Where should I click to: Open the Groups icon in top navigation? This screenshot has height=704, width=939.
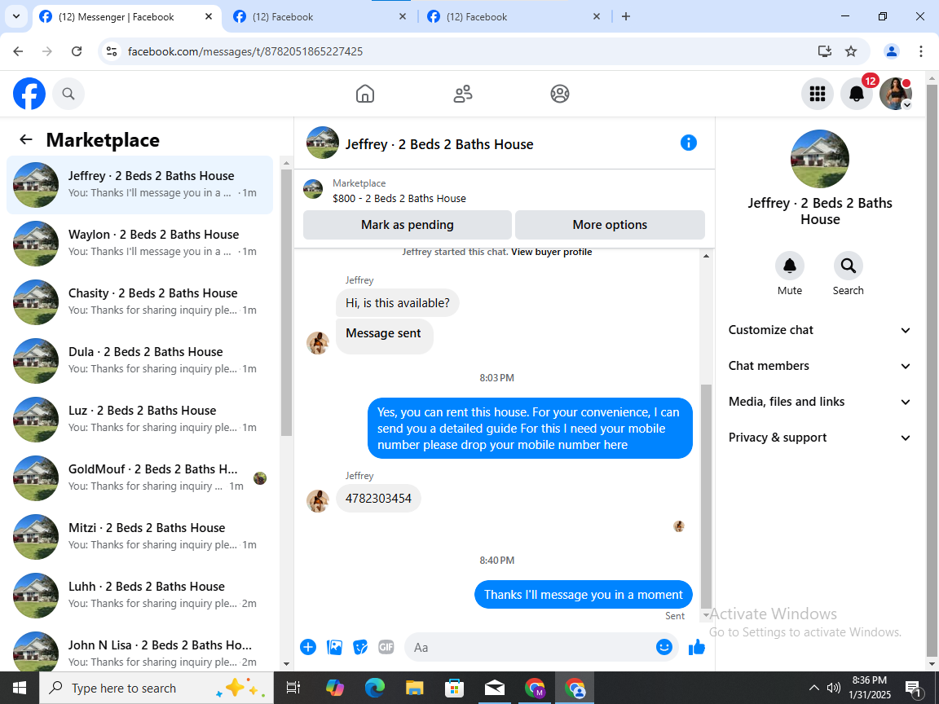(x=559, y=94)
